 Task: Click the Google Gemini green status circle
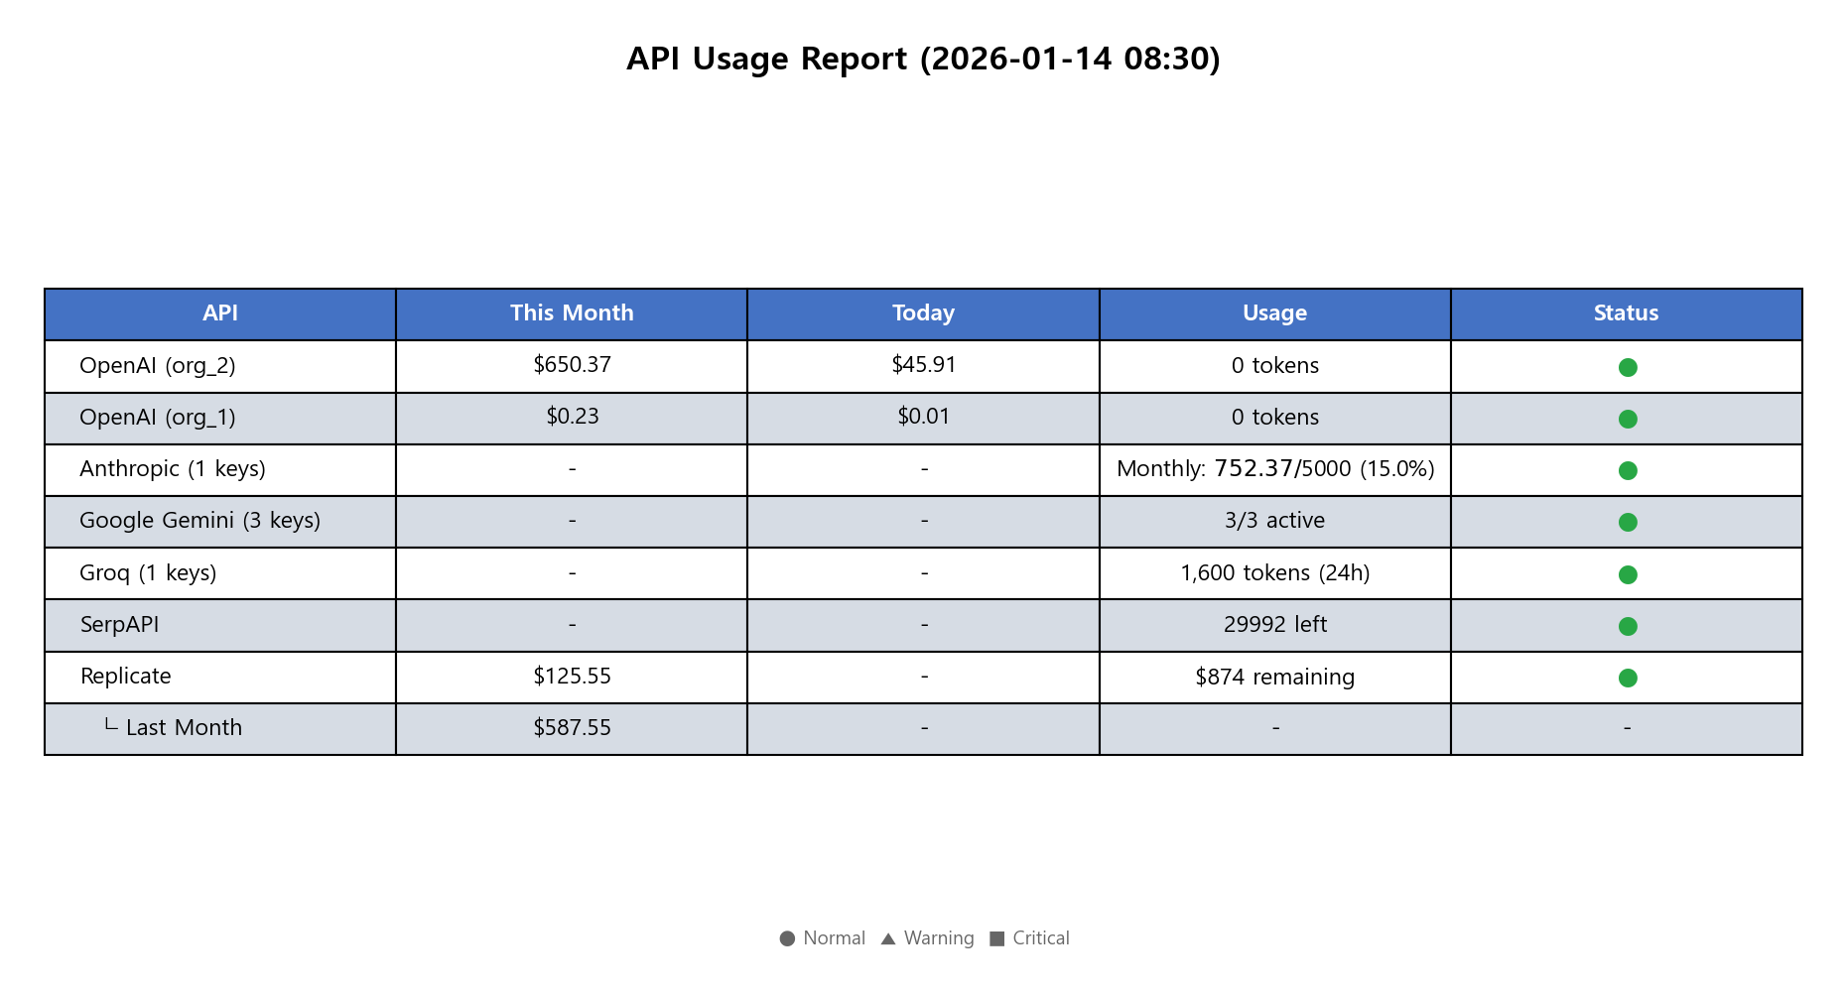(1628, 522)
